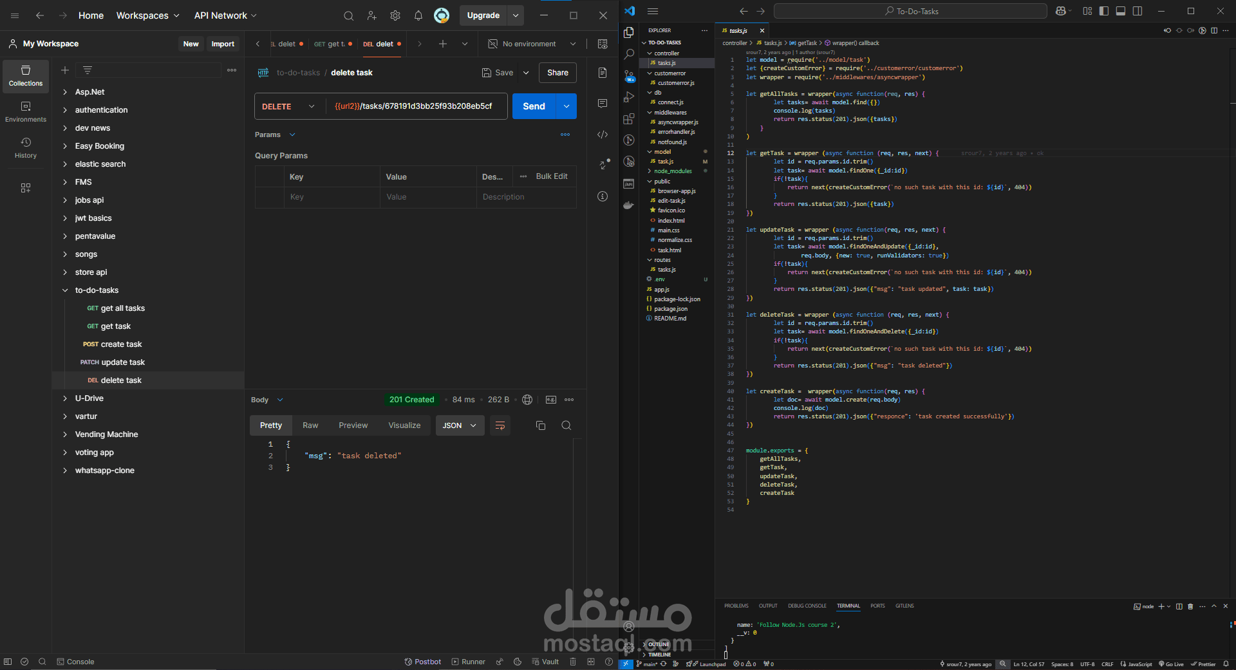The height and width of the screenshot is (670, 1236).
Task: Expand the Vending Machine collection
Action: pos(65,434)
